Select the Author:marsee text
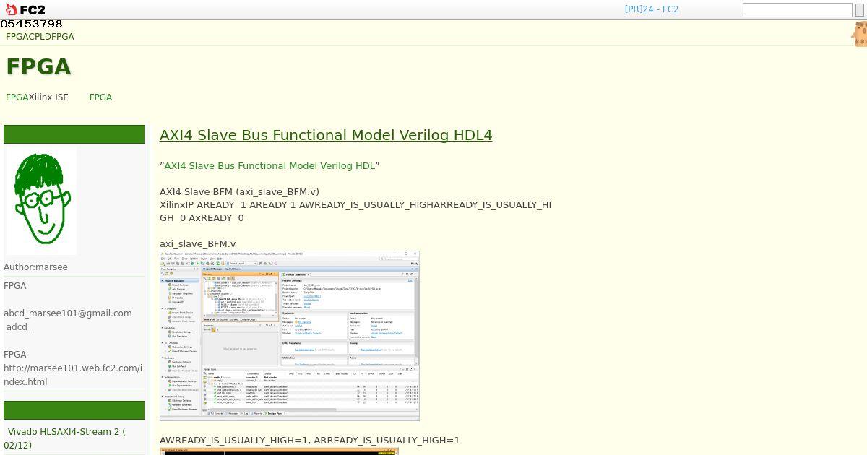 coord(35,267)
